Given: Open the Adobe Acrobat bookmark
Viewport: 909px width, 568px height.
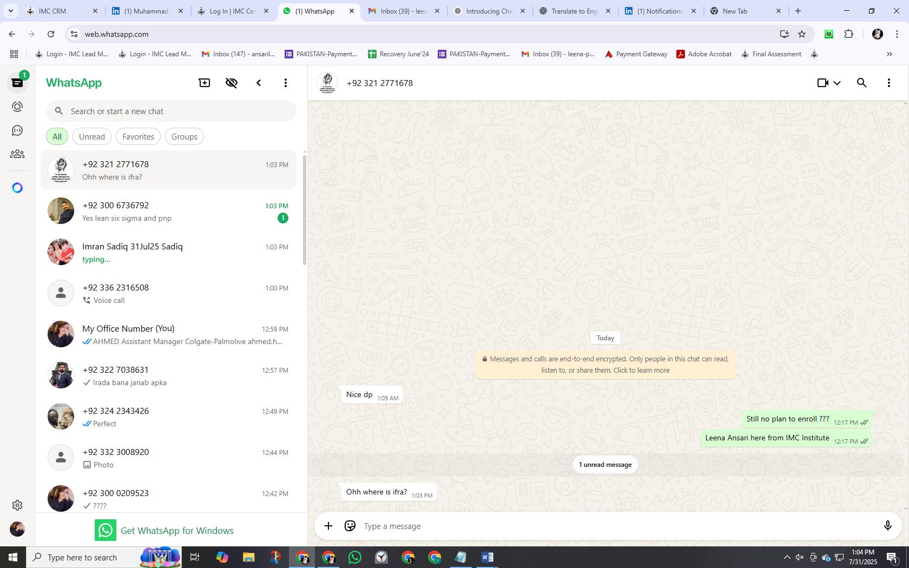Looking at the screenshot, I should pyautogui.click(x=704, y=54).
